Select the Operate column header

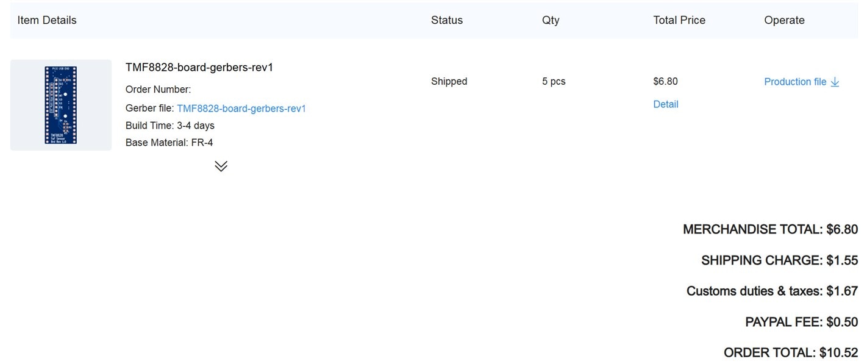784,20
